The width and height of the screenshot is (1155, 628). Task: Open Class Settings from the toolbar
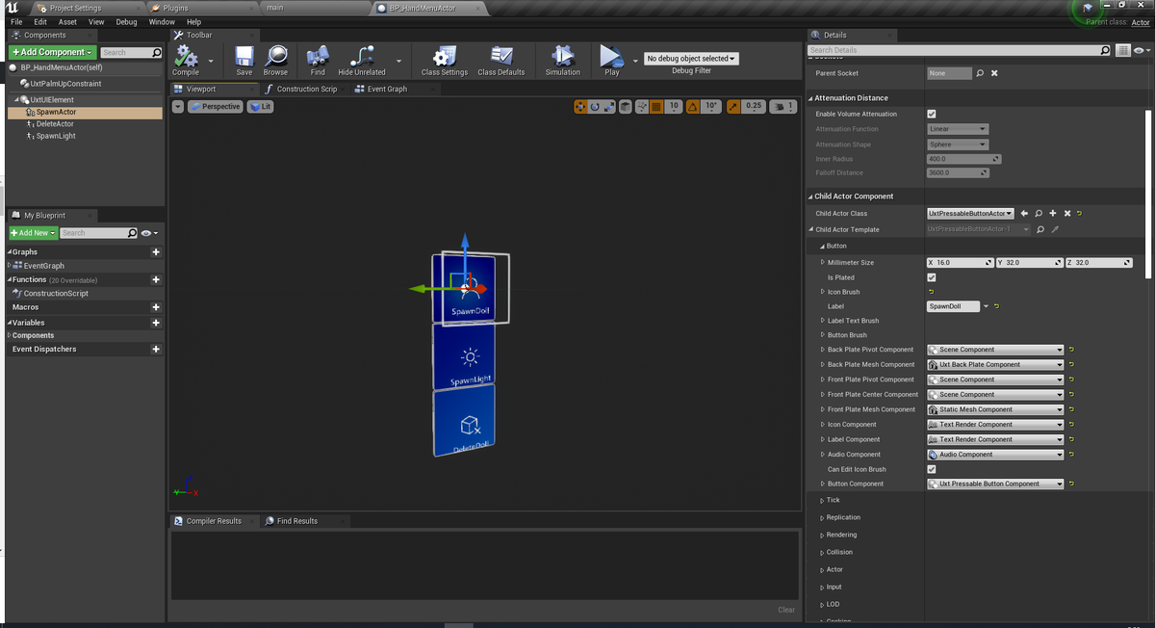(444, 58)
